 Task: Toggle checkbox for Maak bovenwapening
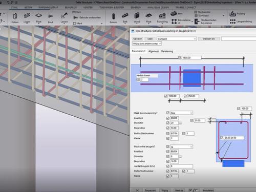[168, 113]
